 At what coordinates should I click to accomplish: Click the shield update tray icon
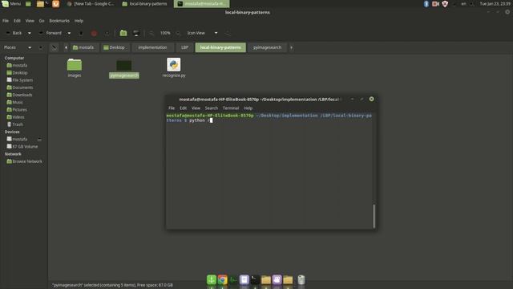tap(445, 4)
